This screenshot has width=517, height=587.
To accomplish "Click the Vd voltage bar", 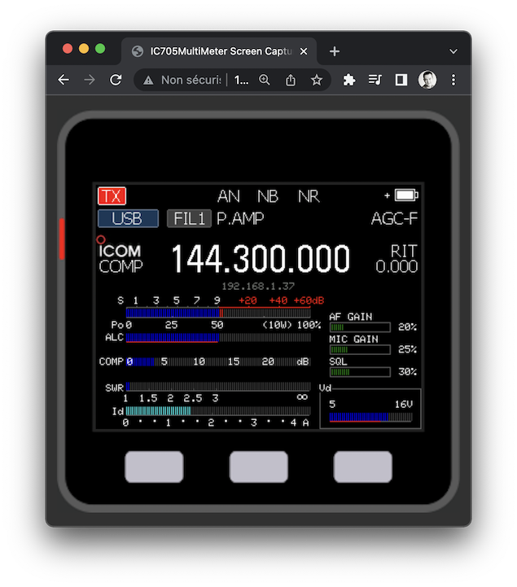I will tap(371, 417).
